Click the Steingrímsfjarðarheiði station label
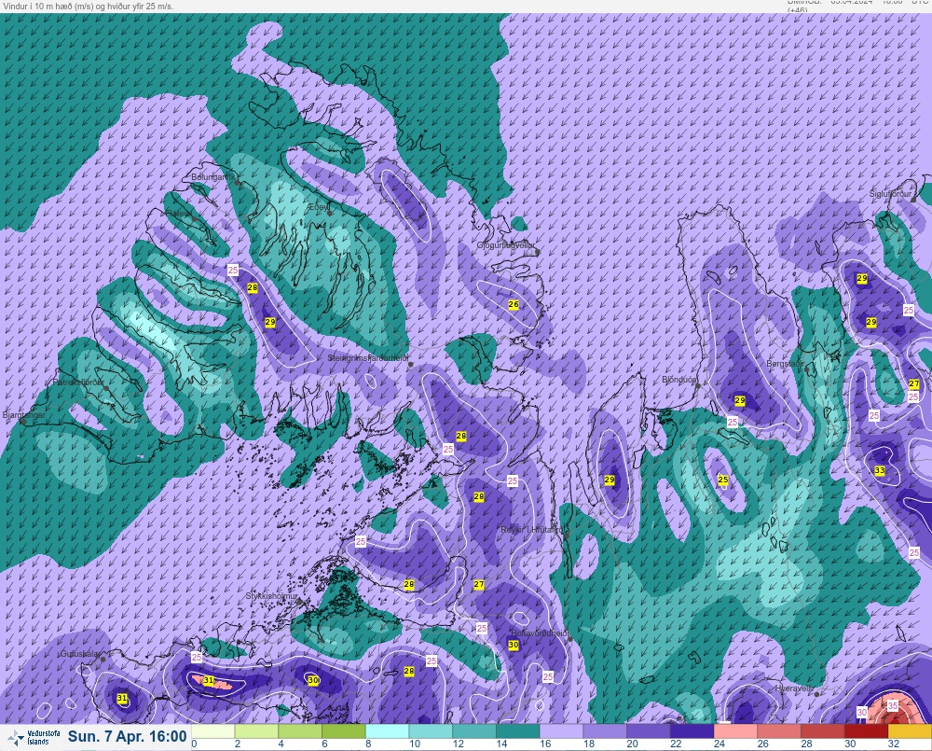 pos(368,358)
